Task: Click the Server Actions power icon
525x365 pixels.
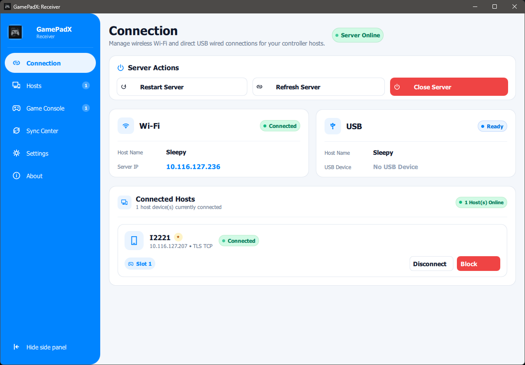Action: tap(121, 68)
